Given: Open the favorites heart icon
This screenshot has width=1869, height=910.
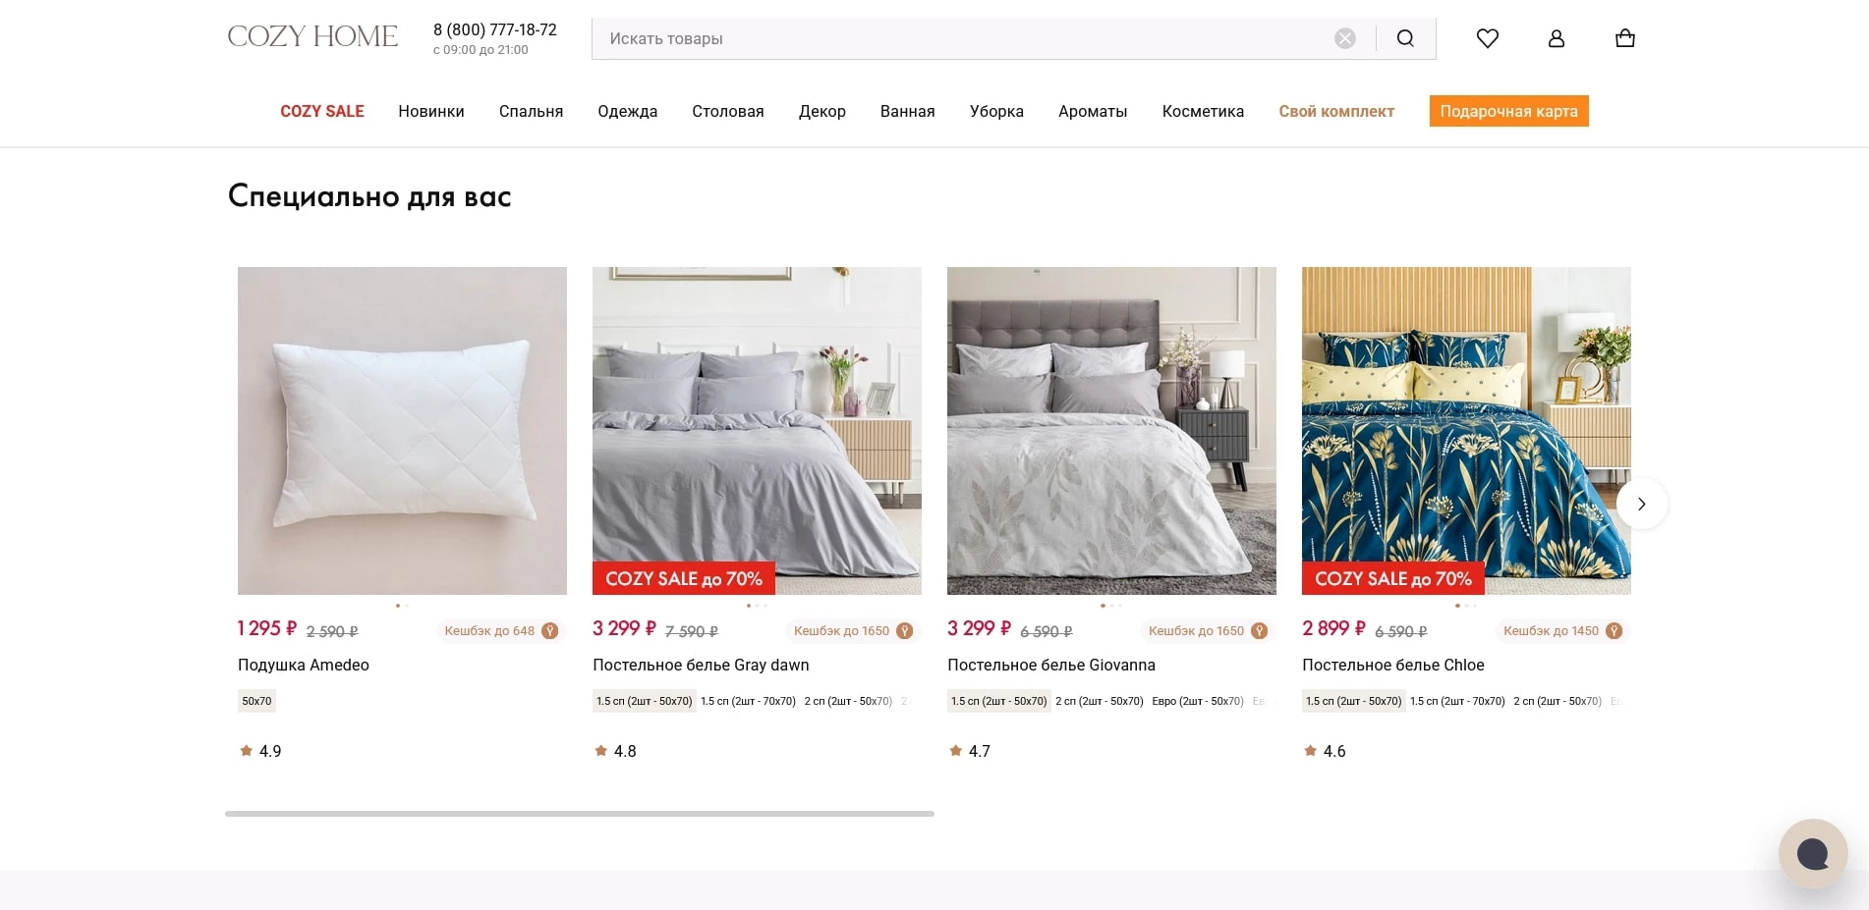Looking at the screenshot, I should point(1487,38).
